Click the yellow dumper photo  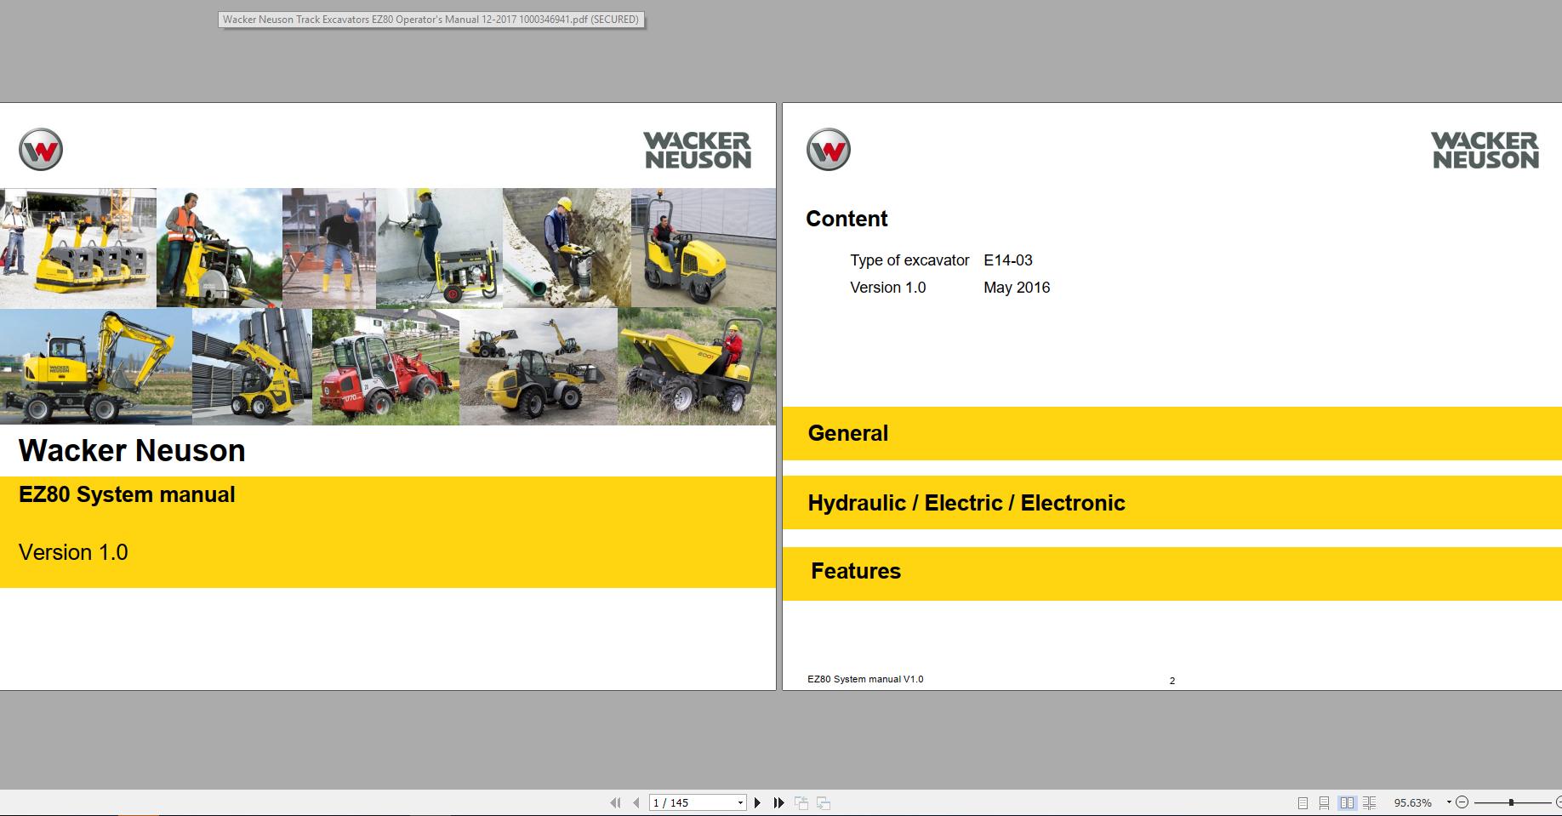tap(697, 367)
